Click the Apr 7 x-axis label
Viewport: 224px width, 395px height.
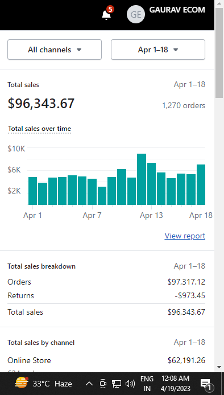tap(92, 215)
